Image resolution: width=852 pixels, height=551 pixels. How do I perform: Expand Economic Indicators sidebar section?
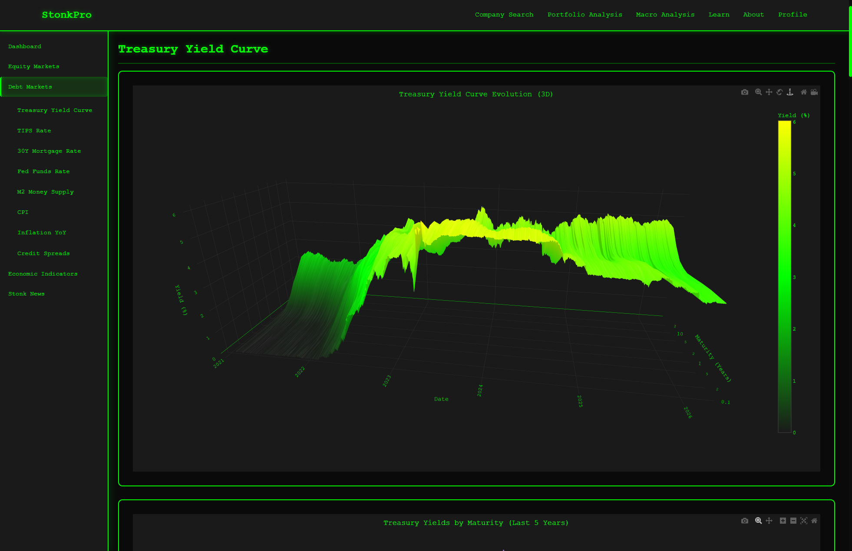click(x=43, y=274)
